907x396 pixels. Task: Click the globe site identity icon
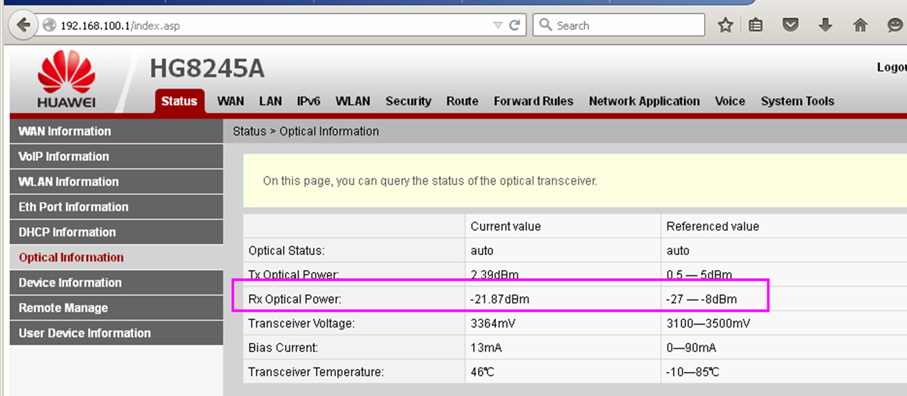pos(49,25)
